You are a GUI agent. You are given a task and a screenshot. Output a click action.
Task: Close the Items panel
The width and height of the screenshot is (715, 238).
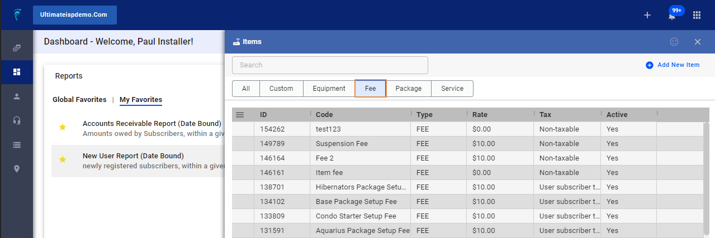[x=697, y=42]
